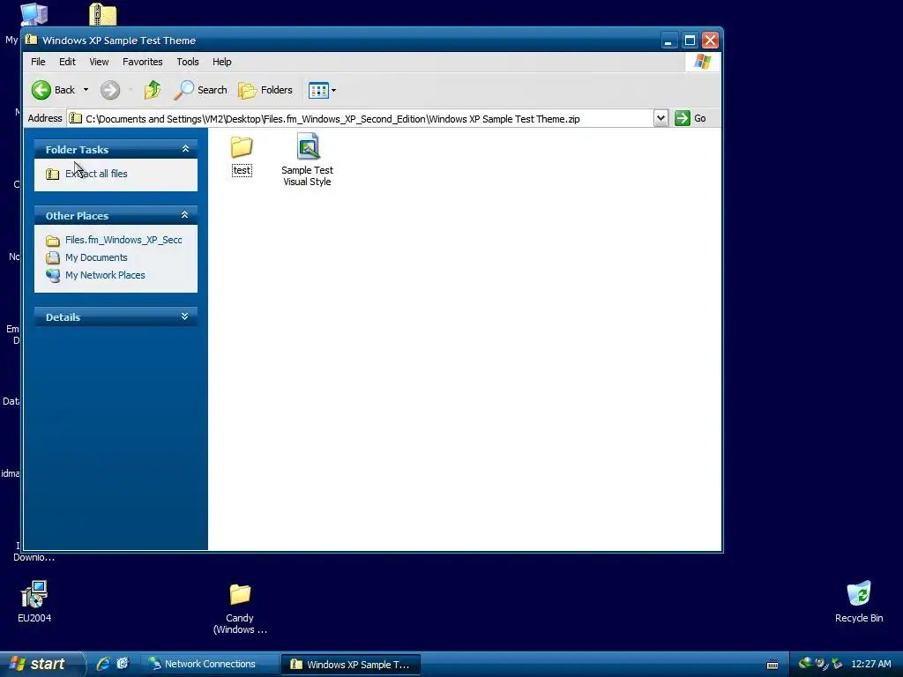The image size is (903, 677).
Task: Select the test folder
Action: pos(242,155)
